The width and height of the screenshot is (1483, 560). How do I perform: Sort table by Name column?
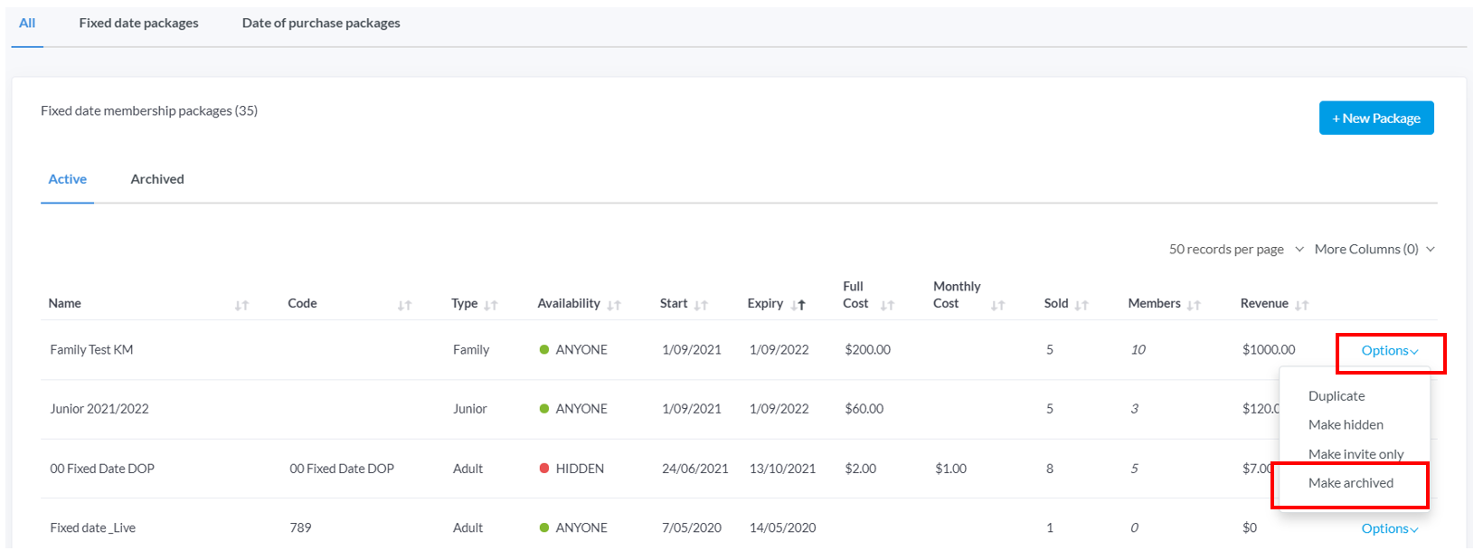(x=241, y=306)
